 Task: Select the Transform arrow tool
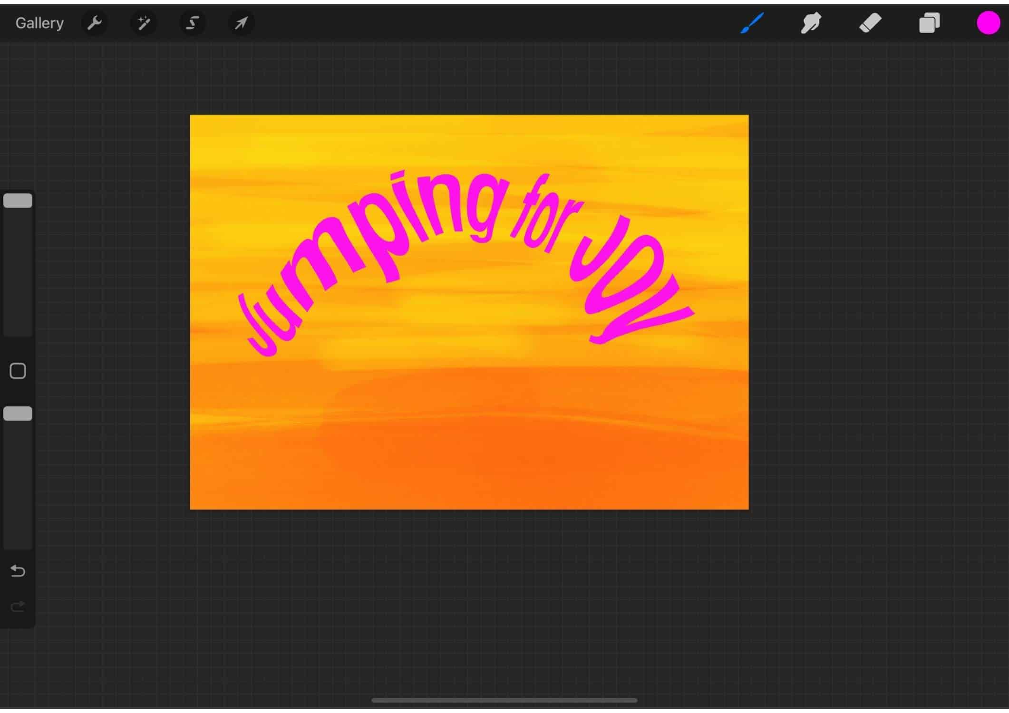[241, 22]
